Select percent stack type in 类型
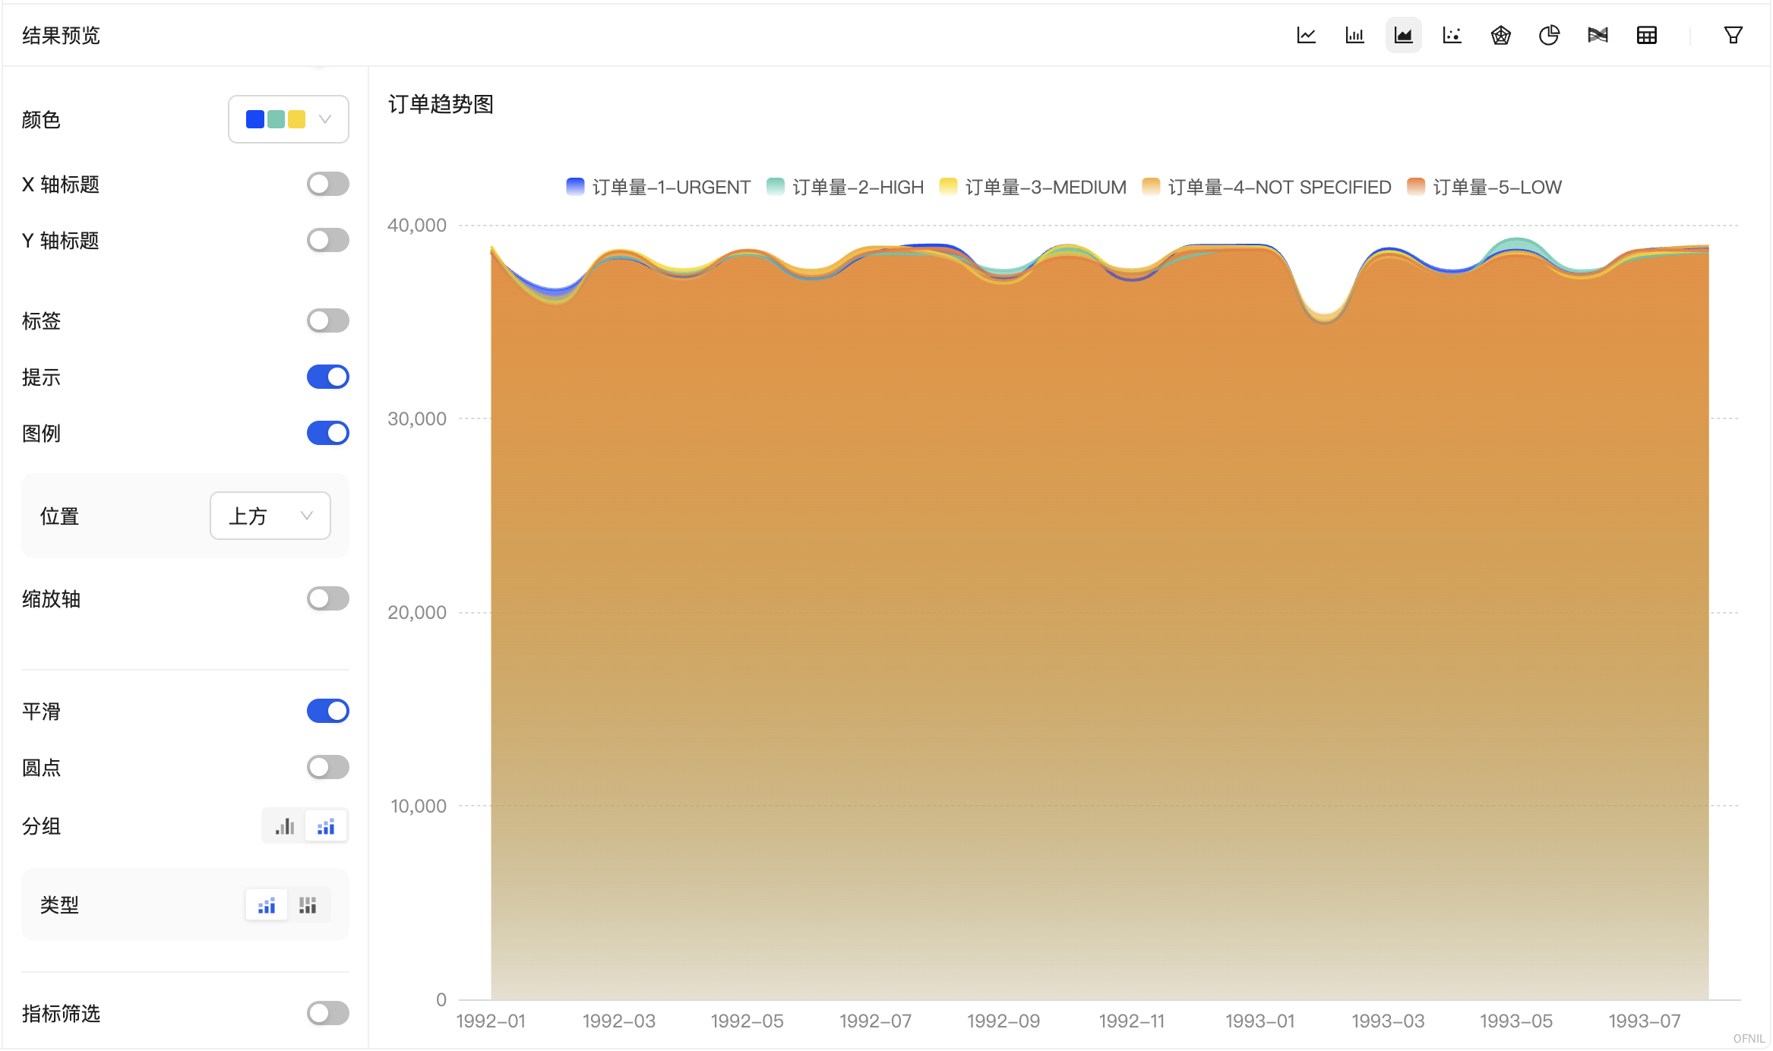Screen dimensions: 1773x1051 coord(308,905)
